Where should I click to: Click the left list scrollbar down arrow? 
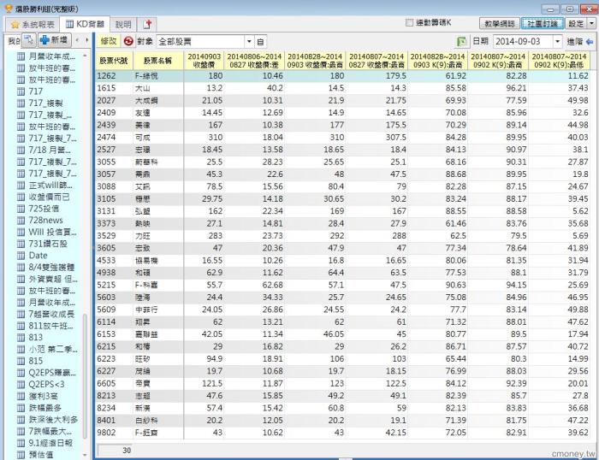coord(85,455)
